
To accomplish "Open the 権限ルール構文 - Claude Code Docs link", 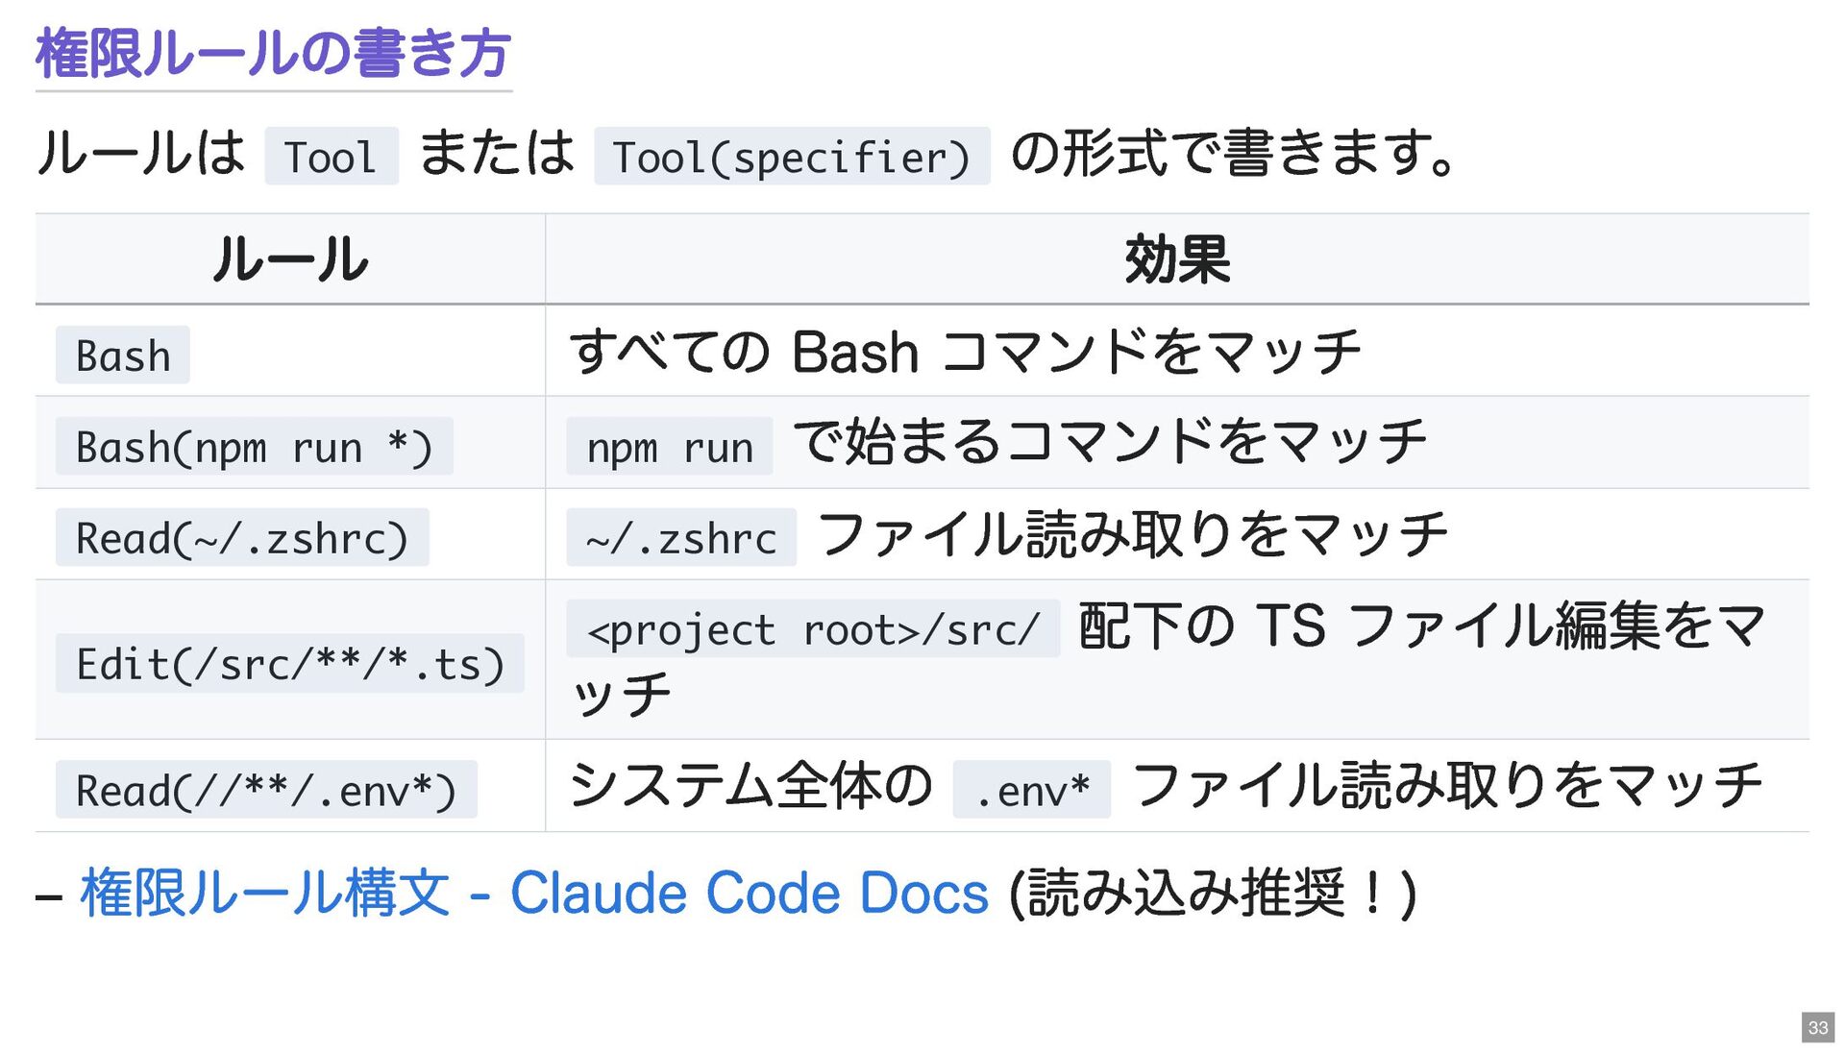I will tap(533, 893).
